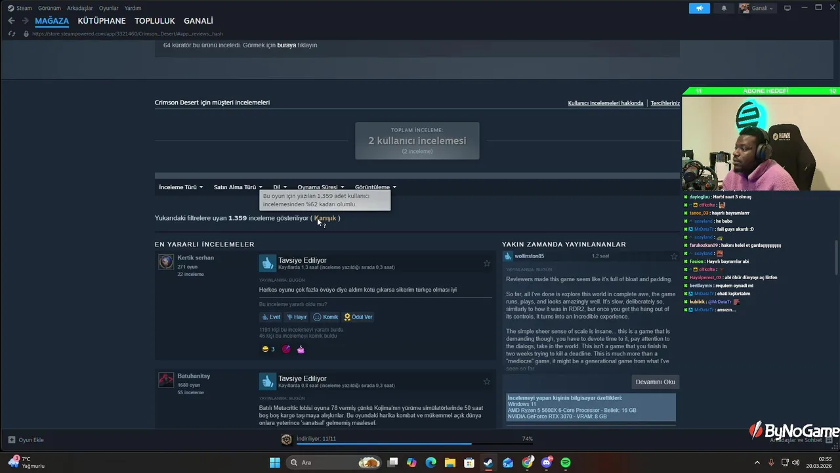
Task: Click the red planet award icon
Action: tap(286, 349)
